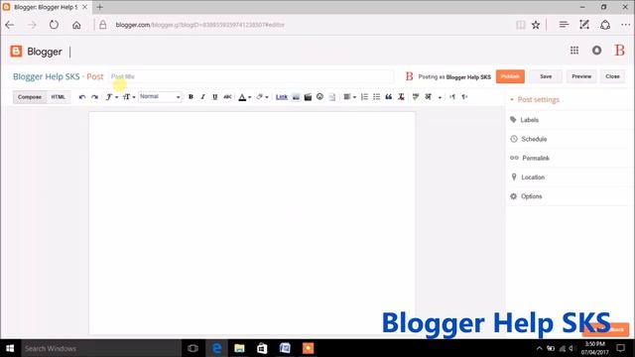Screen dimensions: 635x357
Task: Open the text alignment dropdown
Action: (349, 97)
